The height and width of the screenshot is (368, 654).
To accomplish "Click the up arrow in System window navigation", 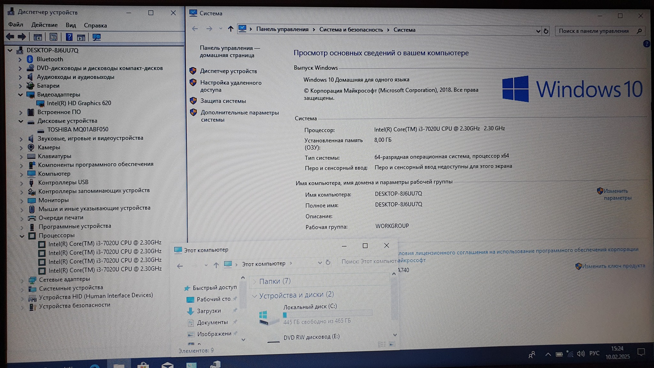I will (231, 29).
